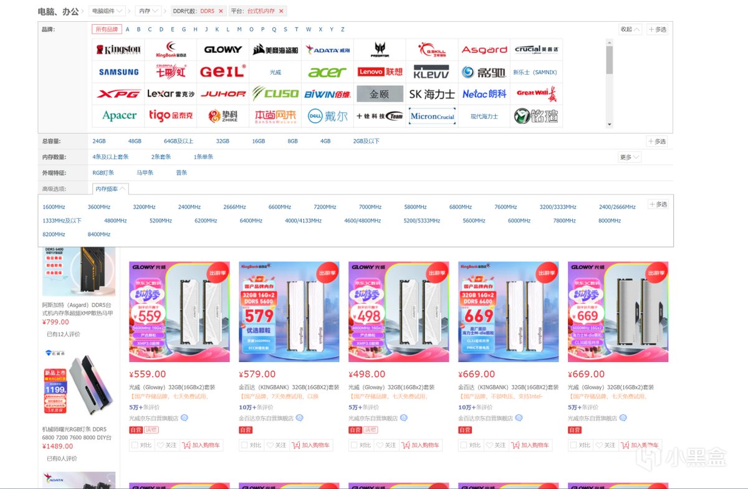Toggle 关注 on the ¥669.00 金百达 product
This screenshot has height=489, width=748.
point(496,445)
